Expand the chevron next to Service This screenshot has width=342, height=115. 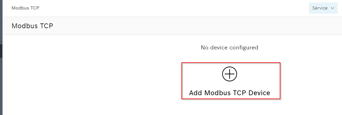[332, 8]
